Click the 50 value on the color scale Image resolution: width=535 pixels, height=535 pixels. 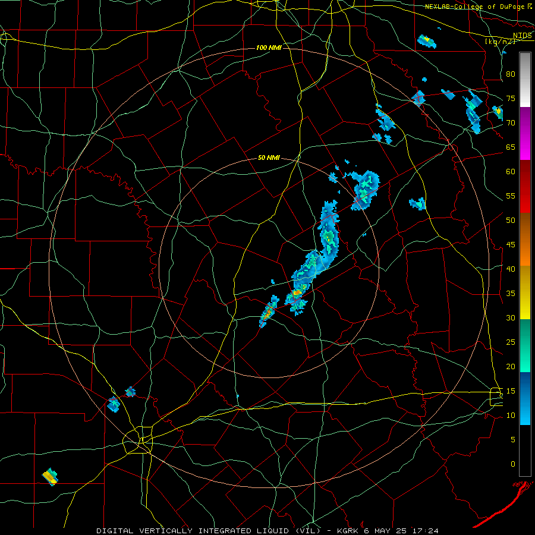point(511,220)
